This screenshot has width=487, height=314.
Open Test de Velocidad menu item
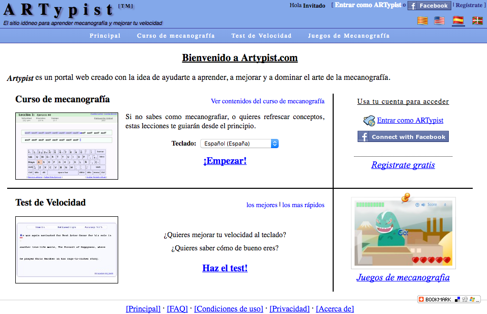tap(261, 36)
